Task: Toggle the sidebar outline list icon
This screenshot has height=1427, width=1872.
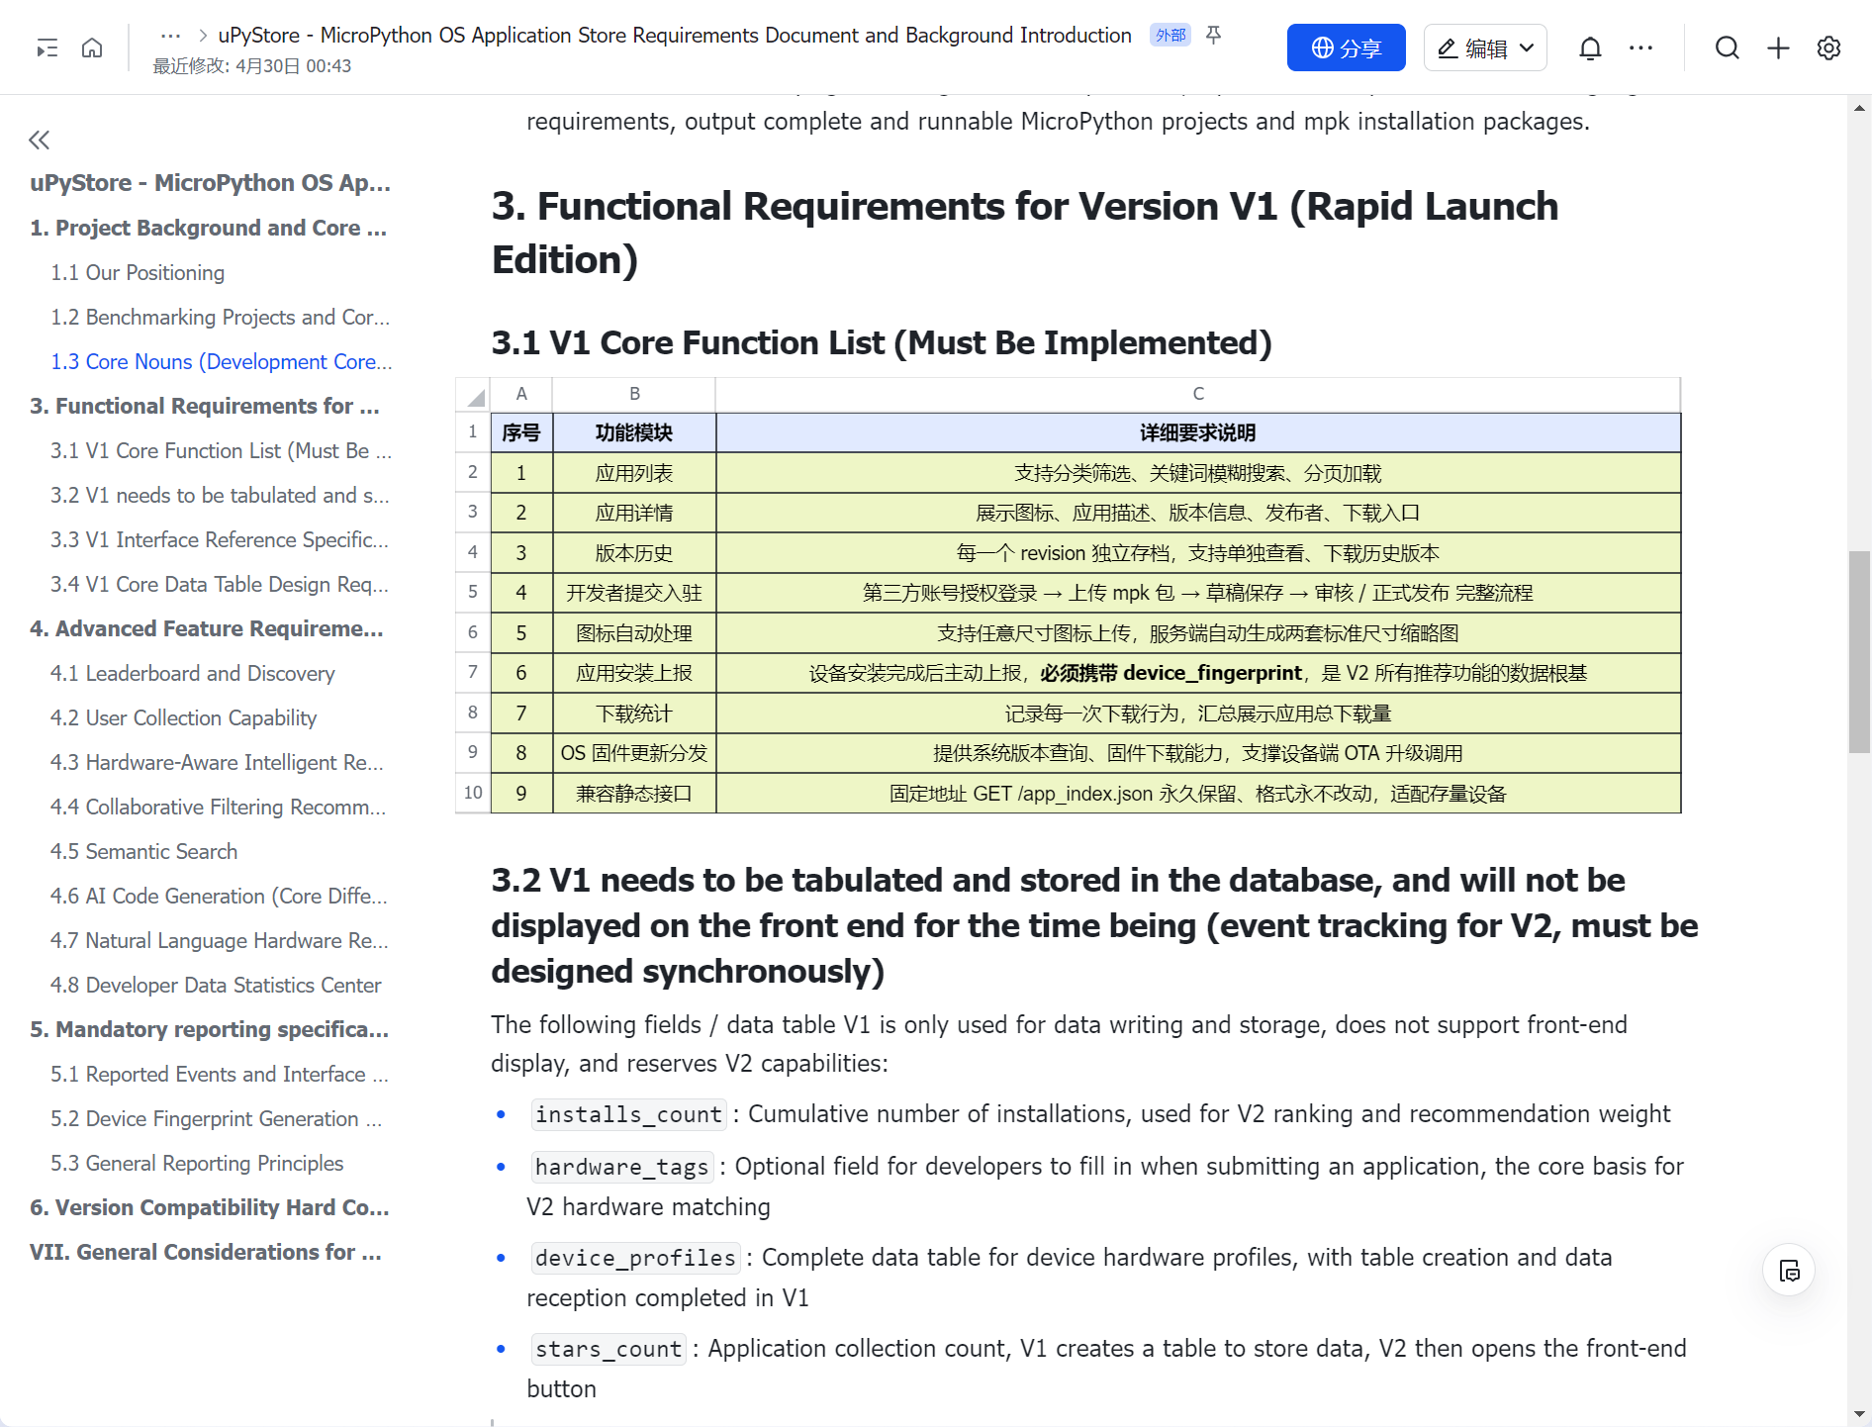Action: coord(47,48)
